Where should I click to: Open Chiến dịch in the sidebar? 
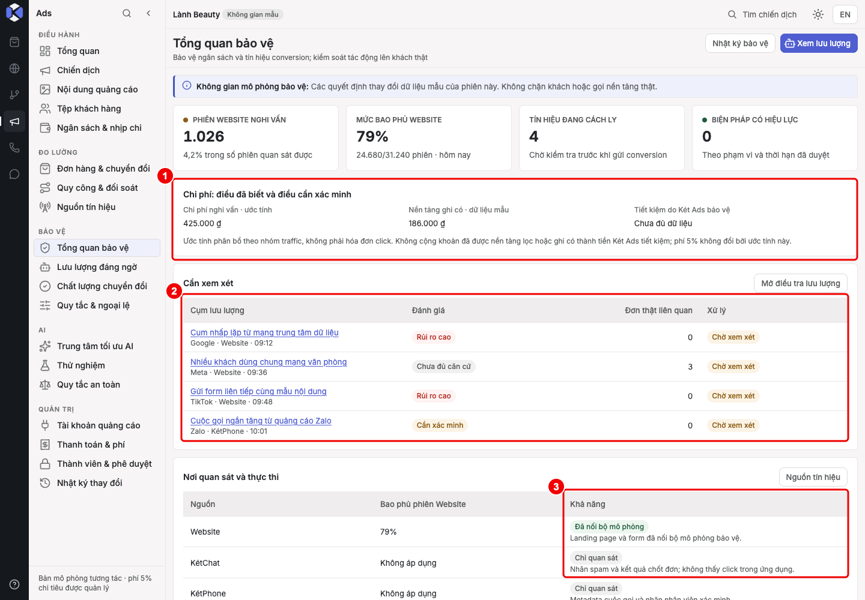click(97, 70)
